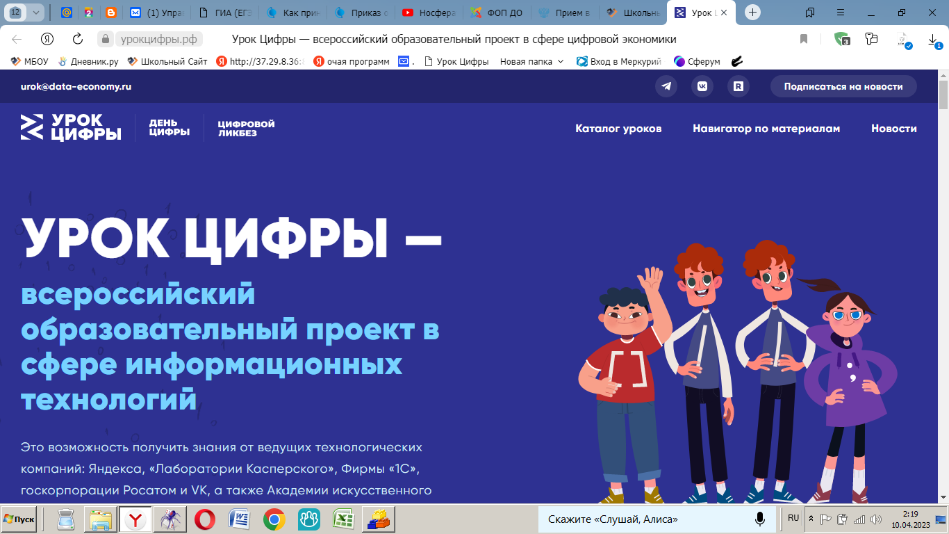The height and width of the screenshot is (534, 949).
Task: Switch to the Школьный tab
Action: [x=632, y=13]
